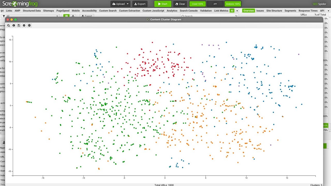Expand the All filter dropdown
Viewport: 331px width, 186px height.
(x=31, y=16)
